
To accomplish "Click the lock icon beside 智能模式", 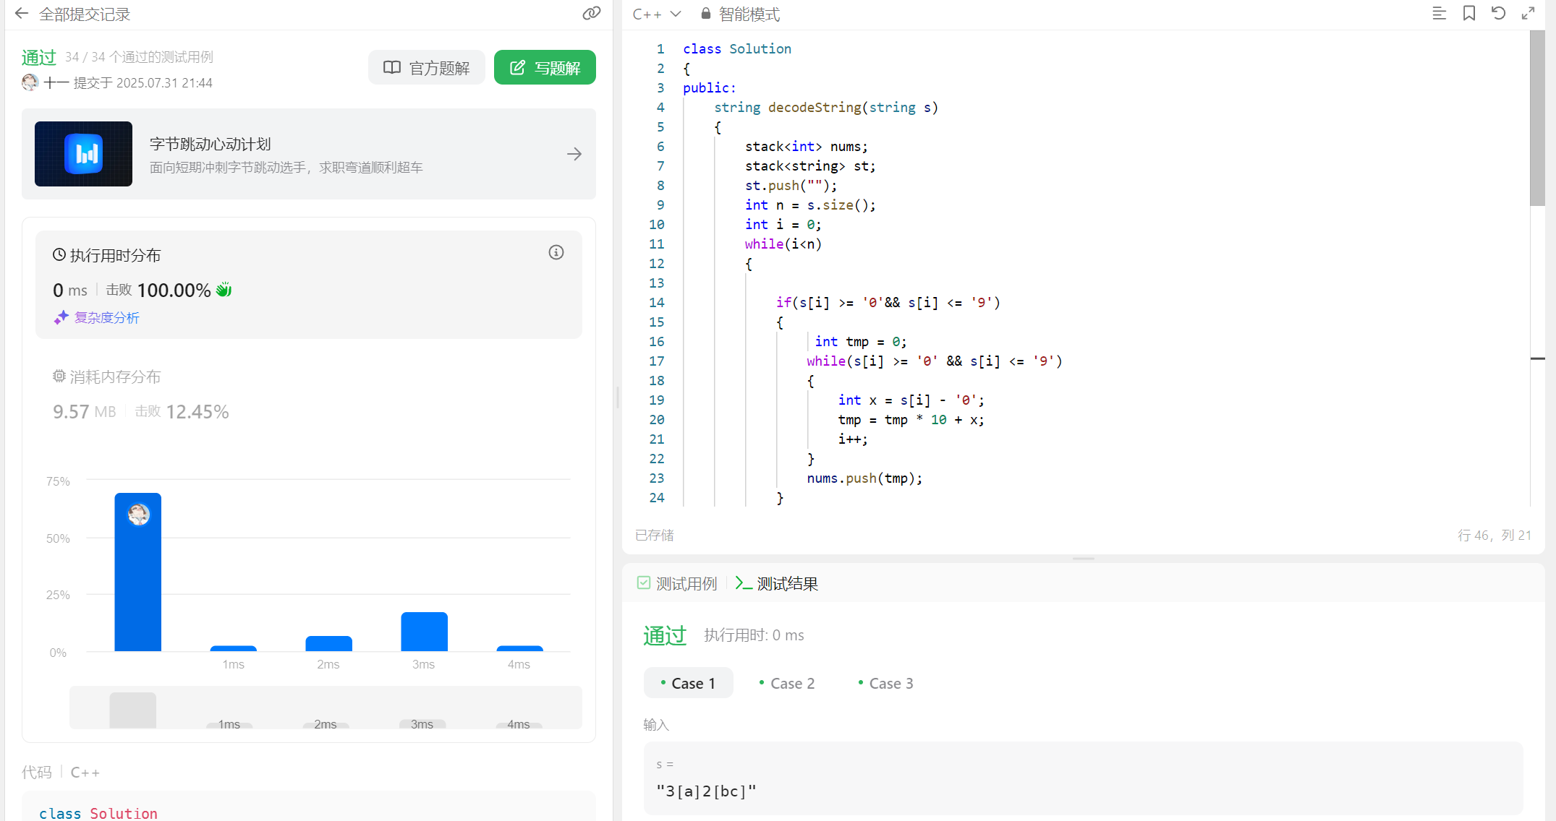I will (705, 14).
